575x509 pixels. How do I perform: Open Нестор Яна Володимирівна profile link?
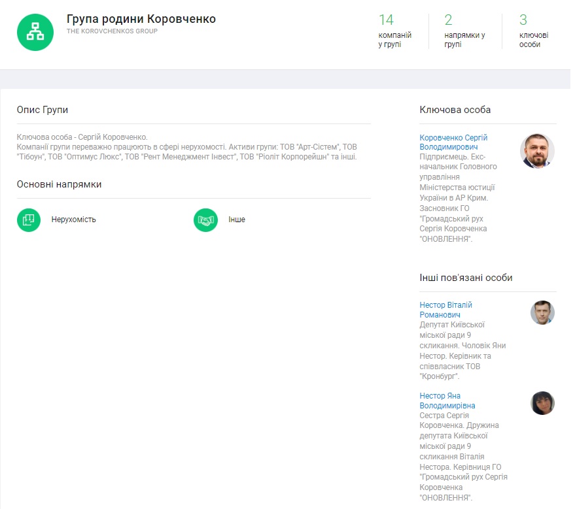click(447, 401)
